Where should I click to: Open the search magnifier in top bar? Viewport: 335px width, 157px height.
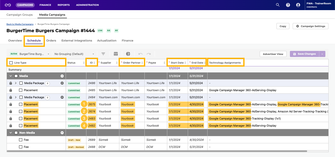pyautogui.click(x=278, y=5)
